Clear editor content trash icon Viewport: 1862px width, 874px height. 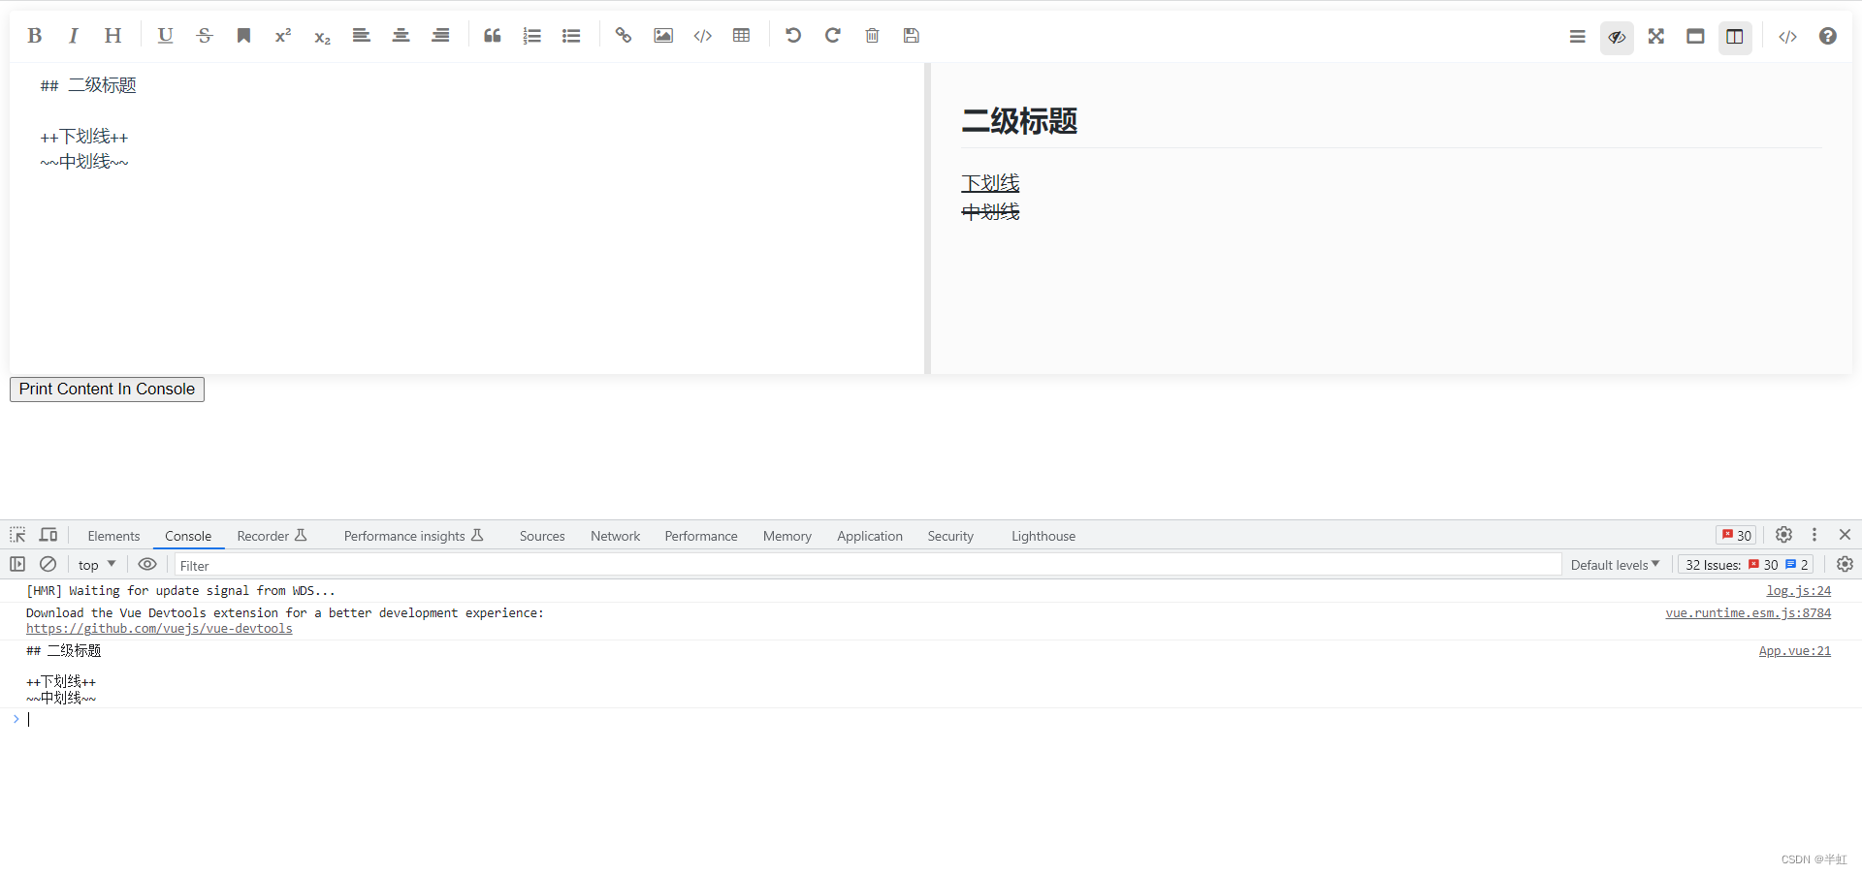872,36
